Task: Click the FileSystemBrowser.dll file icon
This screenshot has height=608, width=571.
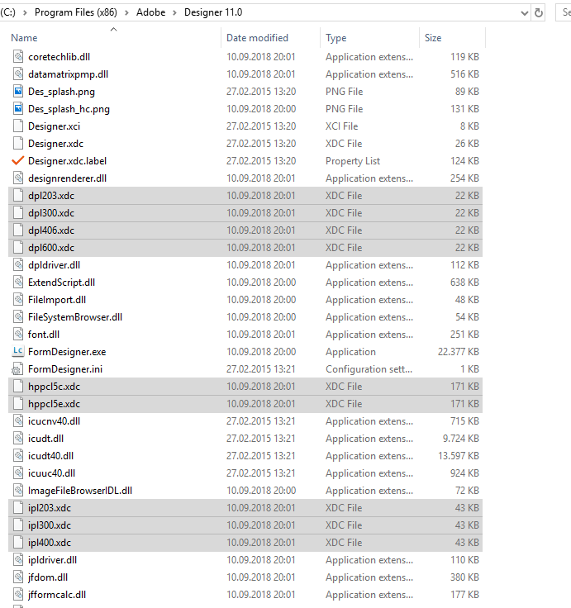Action: point(18,317)
